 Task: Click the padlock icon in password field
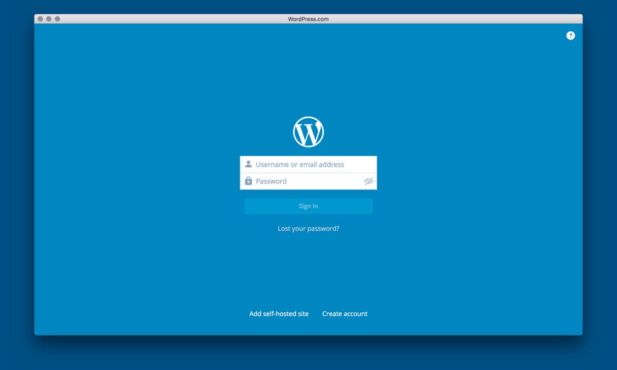[x=248, y=181]
